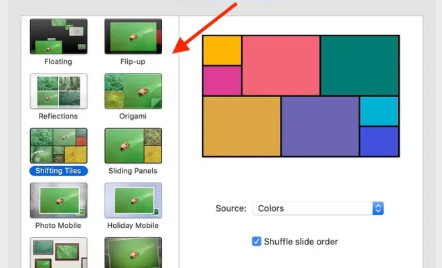Click the Source: label

point(231,208)
